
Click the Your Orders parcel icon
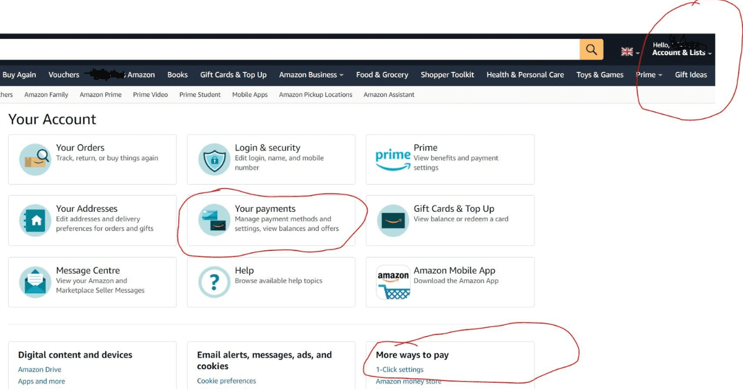click(x=35, y=160)
